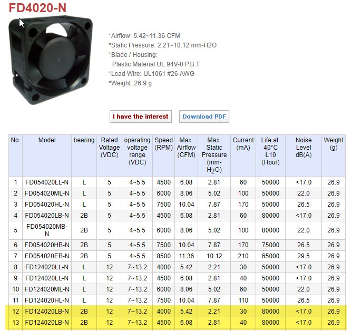Click Plastic Material UL 94V-0 P.B.T. text
Screen dimensions: 352x331
click(157, 64)
